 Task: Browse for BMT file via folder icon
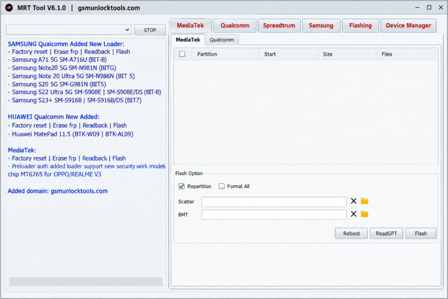[364, 214]
